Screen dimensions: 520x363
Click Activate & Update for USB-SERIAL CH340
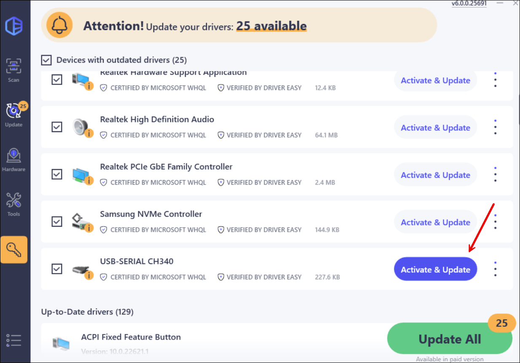(435, 270)
